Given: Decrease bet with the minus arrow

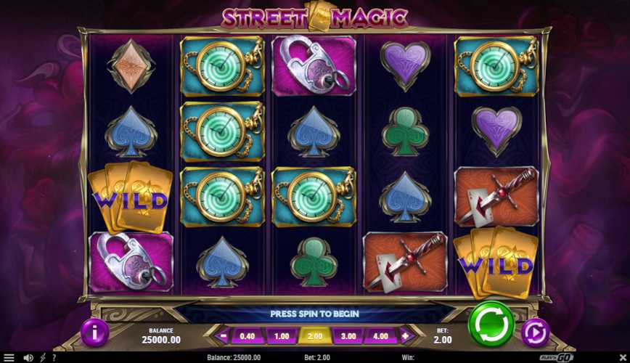Looking at the screenshot, I should pyautogui.click(x=223, y=335).
